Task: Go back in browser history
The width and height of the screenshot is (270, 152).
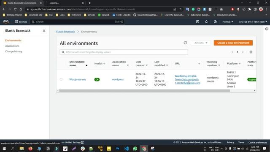Action: (4, 9)
